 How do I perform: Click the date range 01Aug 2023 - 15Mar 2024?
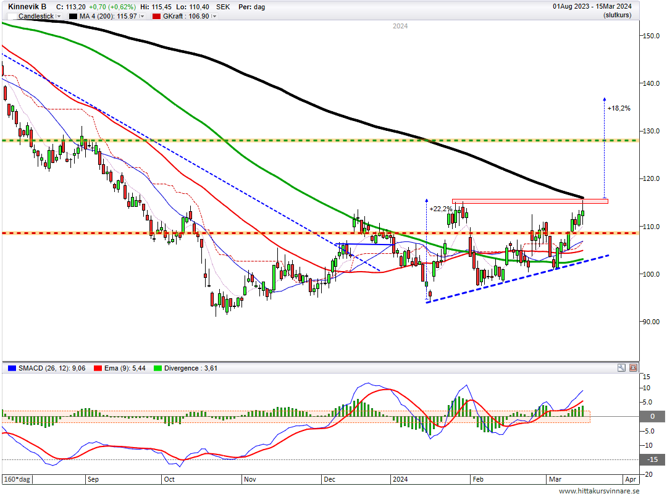pyautogui.click(x=592, y=6)
